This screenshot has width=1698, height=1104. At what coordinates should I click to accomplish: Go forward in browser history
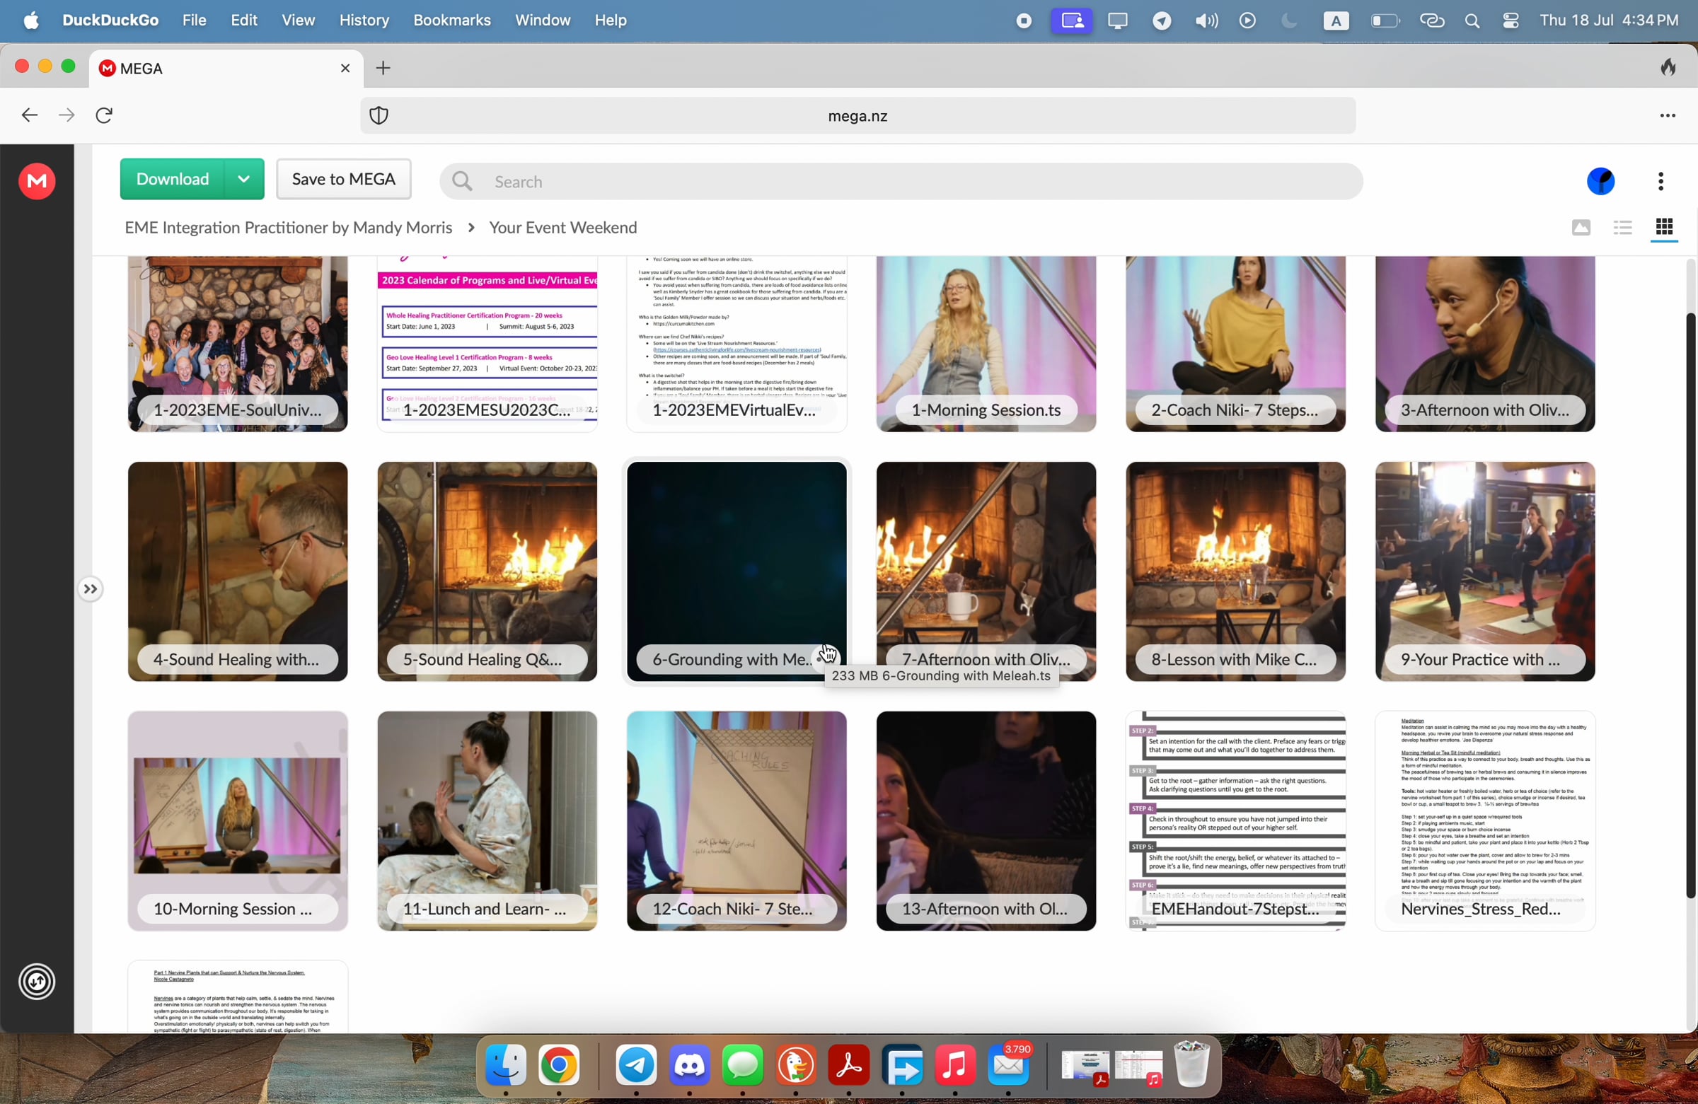pos(67,115)
